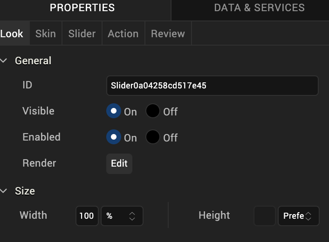The width and height of the screenshot is (329, 242).
Task: Switch to the Properties panel tab
Action: (x=82, y=8)
